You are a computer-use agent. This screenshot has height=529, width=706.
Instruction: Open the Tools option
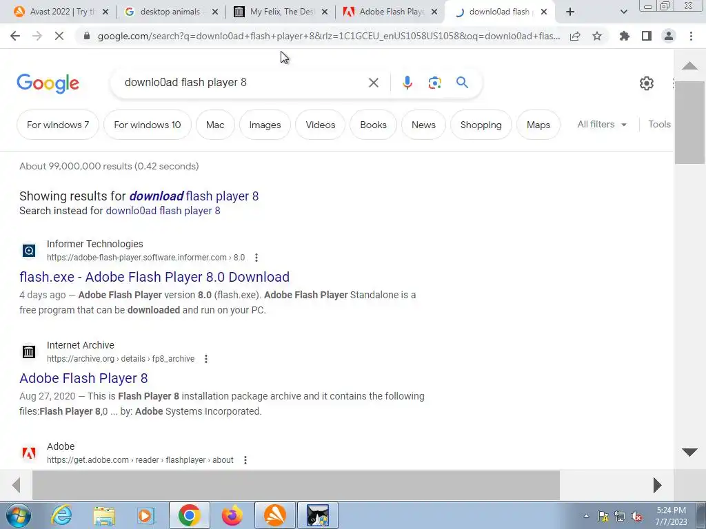pos(659,125)
